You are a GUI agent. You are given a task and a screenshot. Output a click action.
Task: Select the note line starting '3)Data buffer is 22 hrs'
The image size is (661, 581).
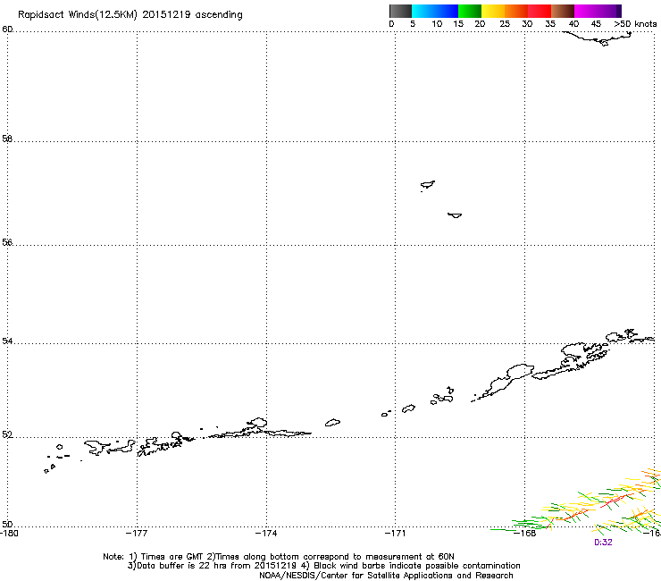323,566
